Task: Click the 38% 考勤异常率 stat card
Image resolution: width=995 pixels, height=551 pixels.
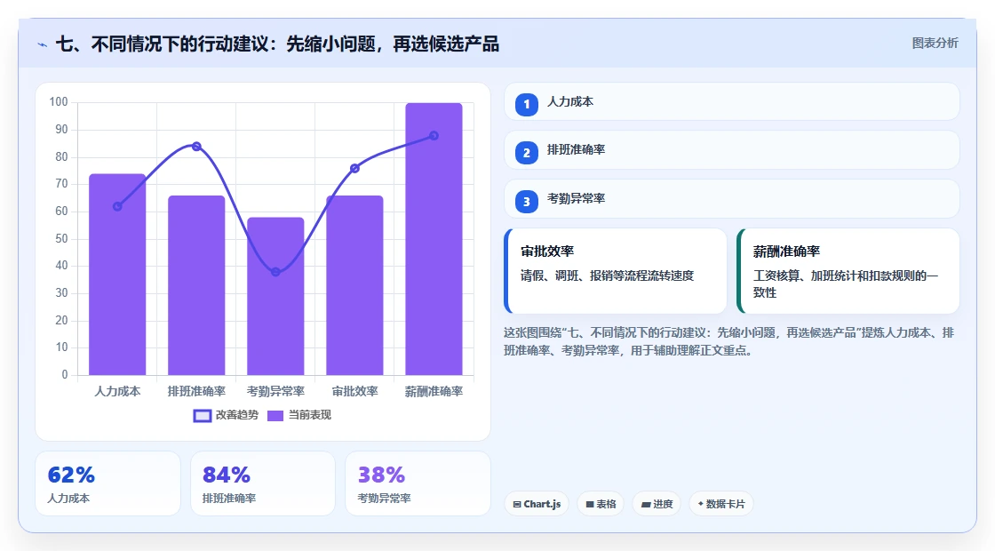Action: 418,483
